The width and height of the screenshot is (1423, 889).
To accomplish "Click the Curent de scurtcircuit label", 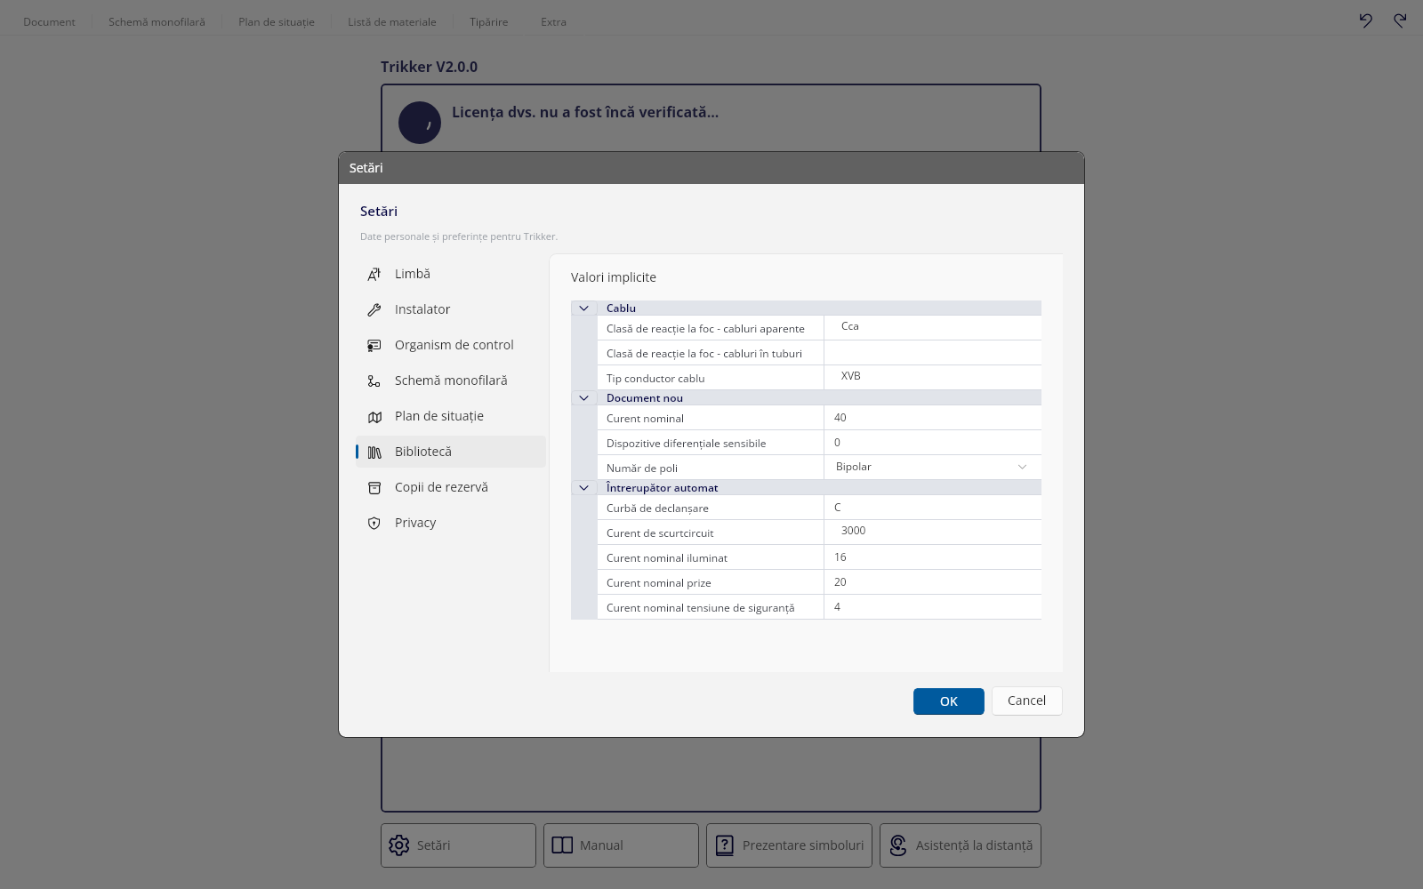I will (660, 533).
